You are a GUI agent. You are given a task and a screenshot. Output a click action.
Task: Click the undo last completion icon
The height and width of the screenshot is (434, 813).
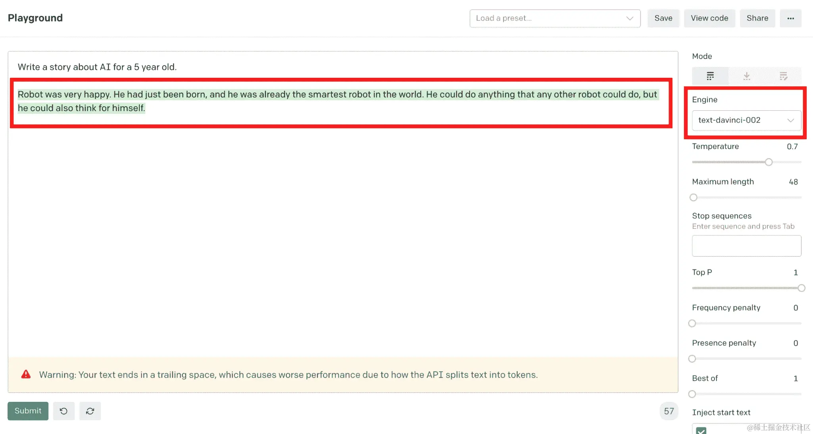pyautogui.click(x=64, y=411)
